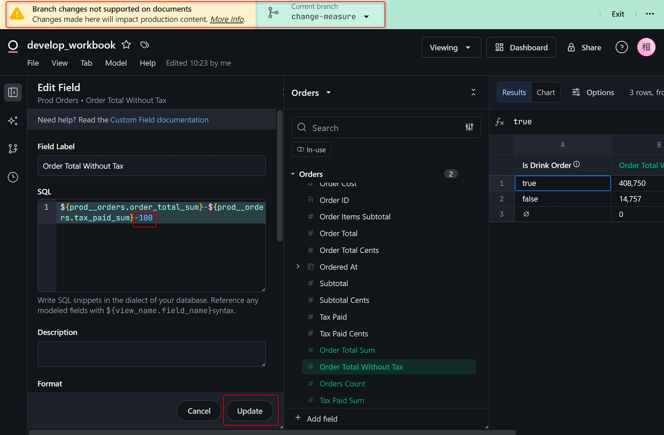
Task: Open the Tab menu
Action: point(86,63)
